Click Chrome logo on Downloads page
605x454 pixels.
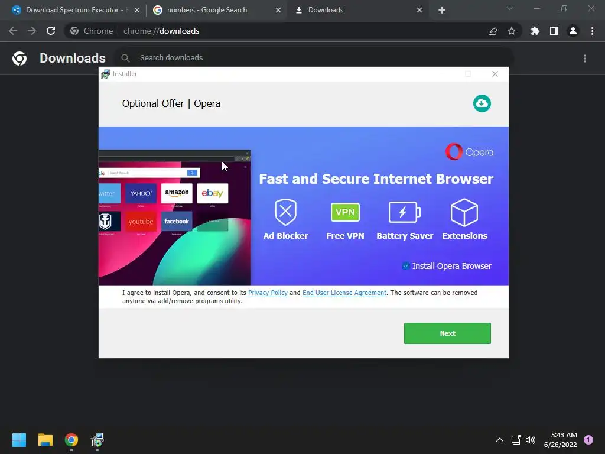coord(19,59)
